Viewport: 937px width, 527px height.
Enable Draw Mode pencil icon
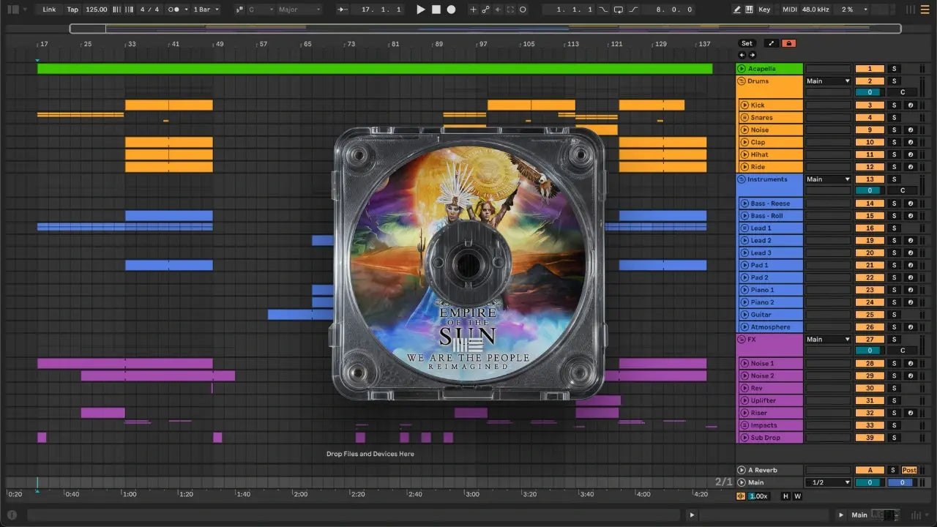tap(737, 10)
